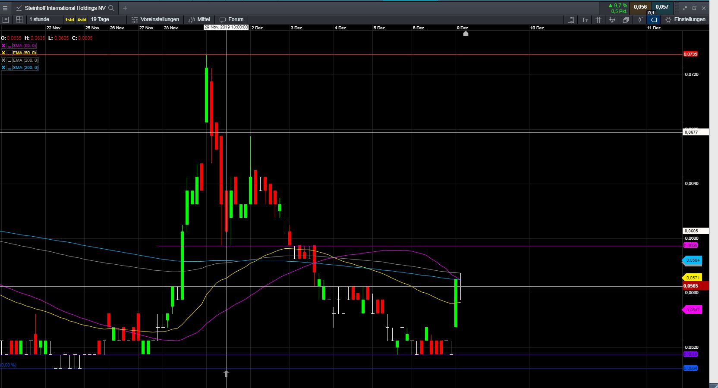Open the panel layout selector beside the menu
This screenshot has width=718, height=388.
[19, 19]
